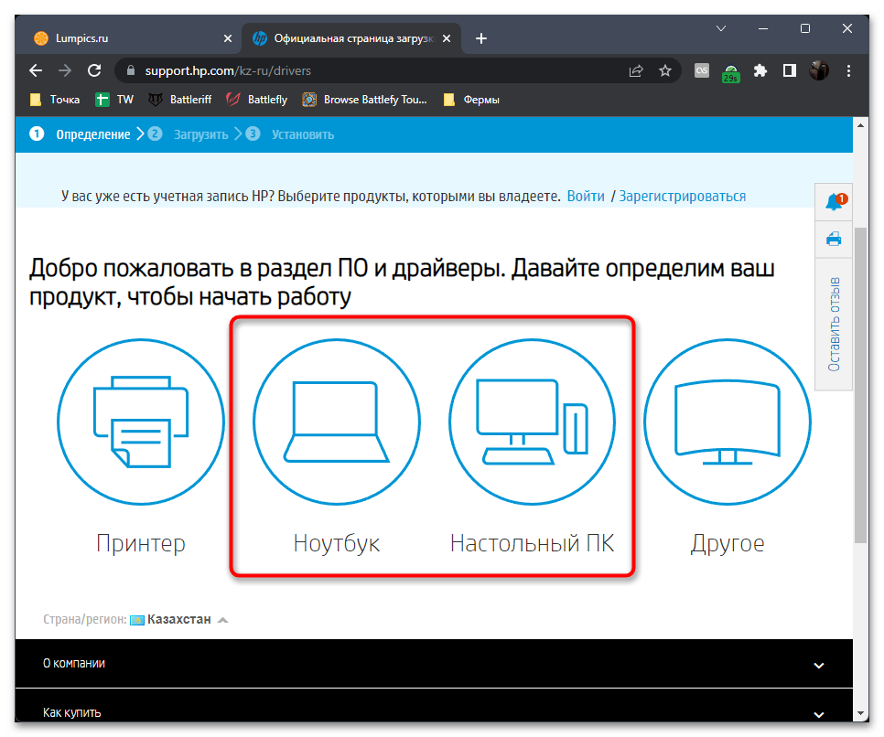Open the green 29s extension icon

730,71
